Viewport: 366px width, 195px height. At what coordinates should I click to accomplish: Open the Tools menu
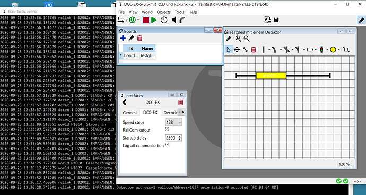tap(179, 12)
